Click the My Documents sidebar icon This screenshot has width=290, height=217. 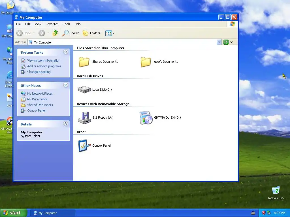pyautogui.click(x=23, y=99)
